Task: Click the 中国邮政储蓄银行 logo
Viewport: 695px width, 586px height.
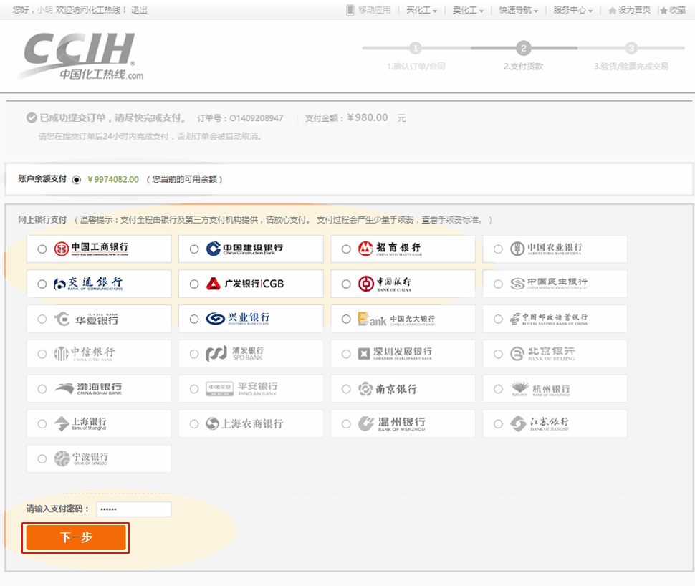Action: 549,319
